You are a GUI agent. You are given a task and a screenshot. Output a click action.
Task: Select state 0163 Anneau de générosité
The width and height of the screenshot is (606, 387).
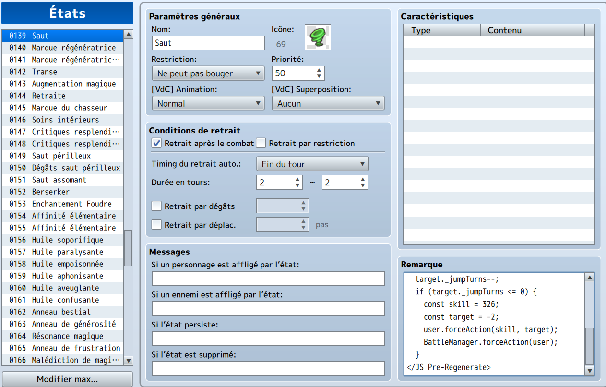click(62, 324)
